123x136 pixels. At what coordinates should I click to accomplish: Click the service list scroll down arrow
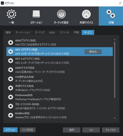115,118
